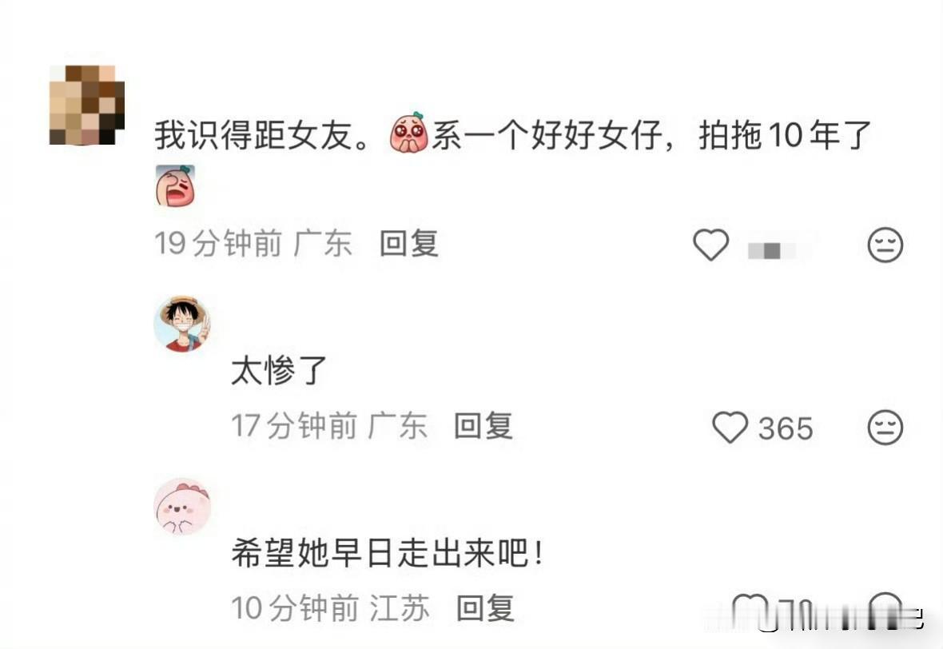943x649 pixels.
Task: Like the 希望她早日走出来吧 comment
Action: 750,611
